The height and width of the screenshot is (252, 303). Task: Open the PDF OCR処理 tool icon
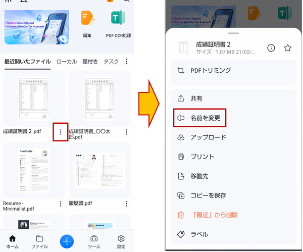point(118,18)
